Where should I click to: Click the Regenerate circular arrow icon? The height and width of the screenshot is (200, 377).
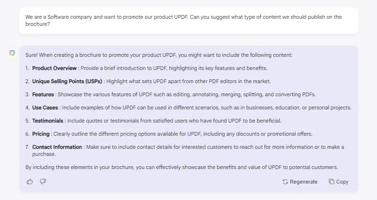[x=285, y=182]
